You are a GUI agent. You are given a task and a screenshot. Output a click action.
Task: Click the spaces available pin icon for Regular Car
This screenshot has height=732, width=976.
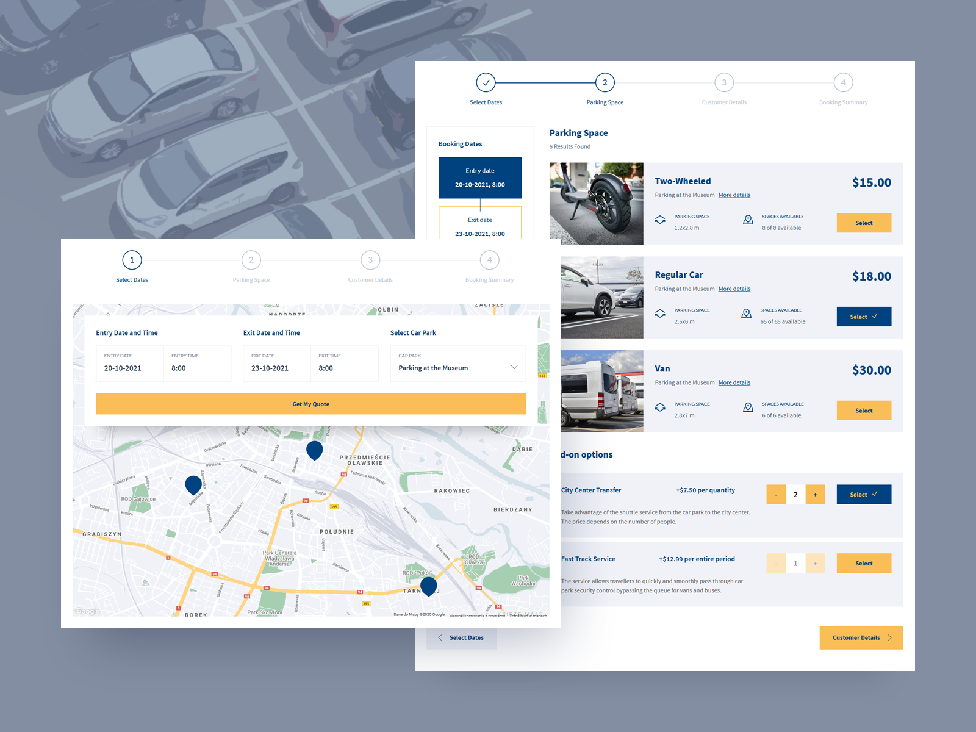click(x=747, y=313)
